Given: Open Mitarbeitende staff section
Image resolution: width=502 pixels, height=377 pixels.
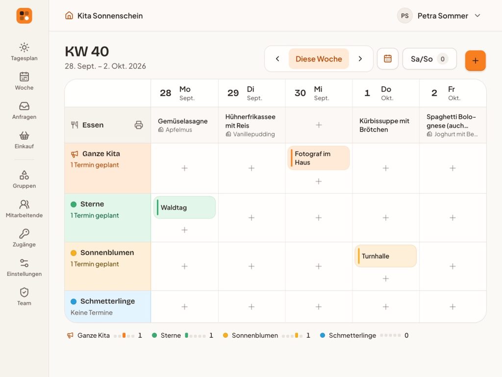Looking at the screenshot, I should click(24, 209).
